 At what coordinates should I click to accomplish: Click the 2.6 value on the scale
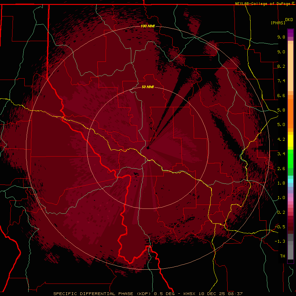point(281,169)
